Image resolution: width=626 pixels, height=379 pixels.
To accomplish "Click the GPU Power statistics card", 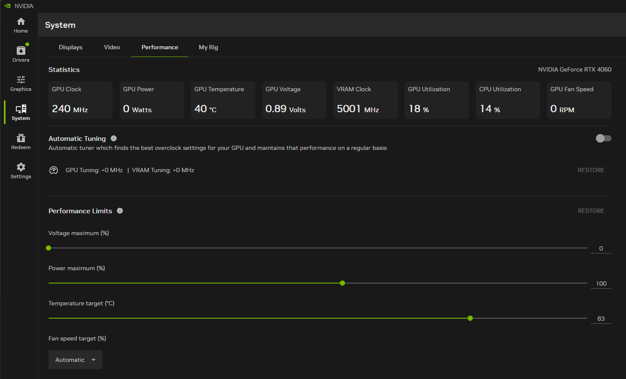I will click(x=152, y=100).
